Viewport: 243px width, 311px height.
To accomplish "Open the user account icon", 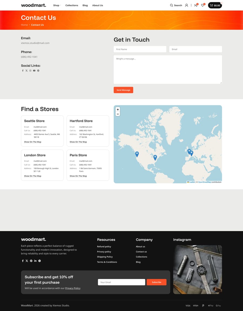I will click(x=186, y=5).
